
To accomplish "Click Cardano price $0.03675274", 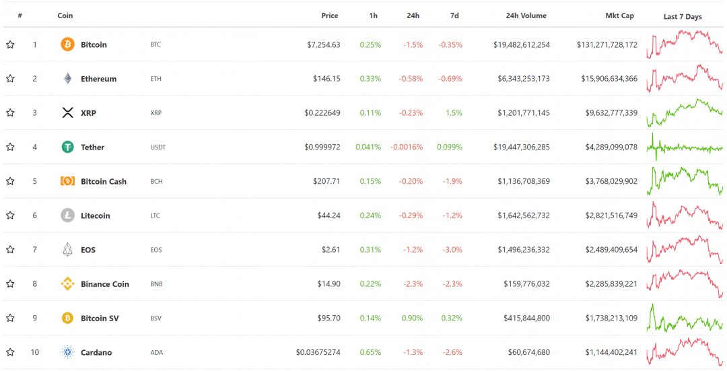I will tap(318, 352).
